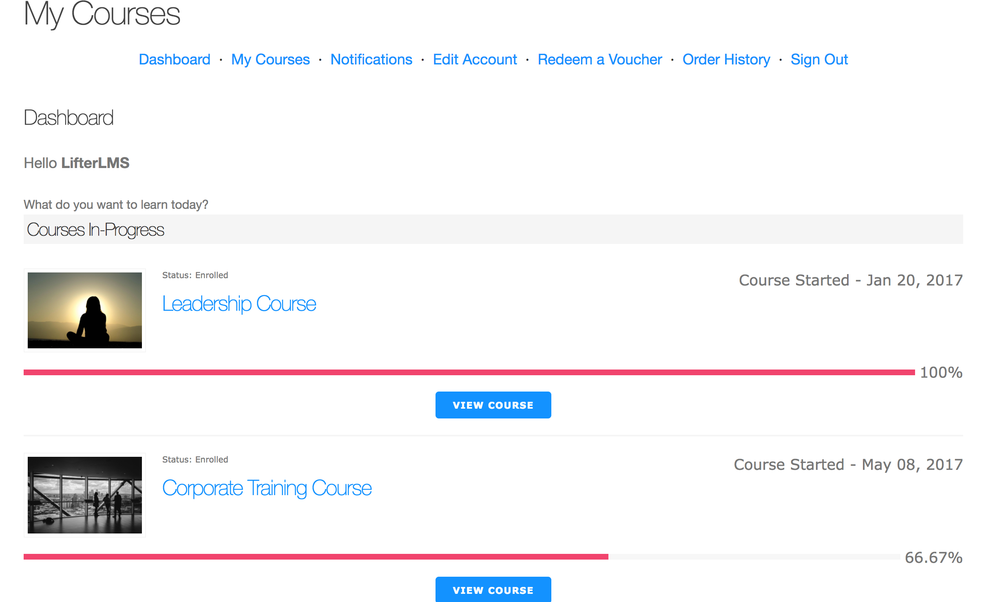
Task: Click the large My Courses page title
Action: click(102, 14)
